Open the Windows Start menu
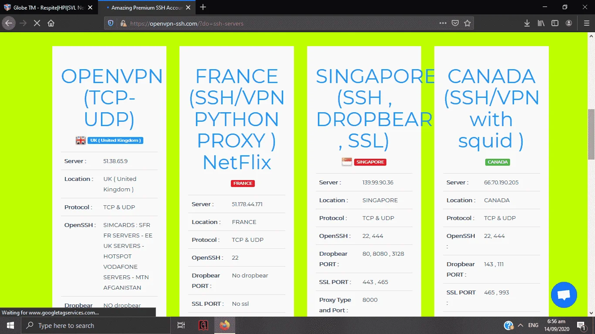Image resolution: width=595 pixels, height=334 pixels. point(10,325)
